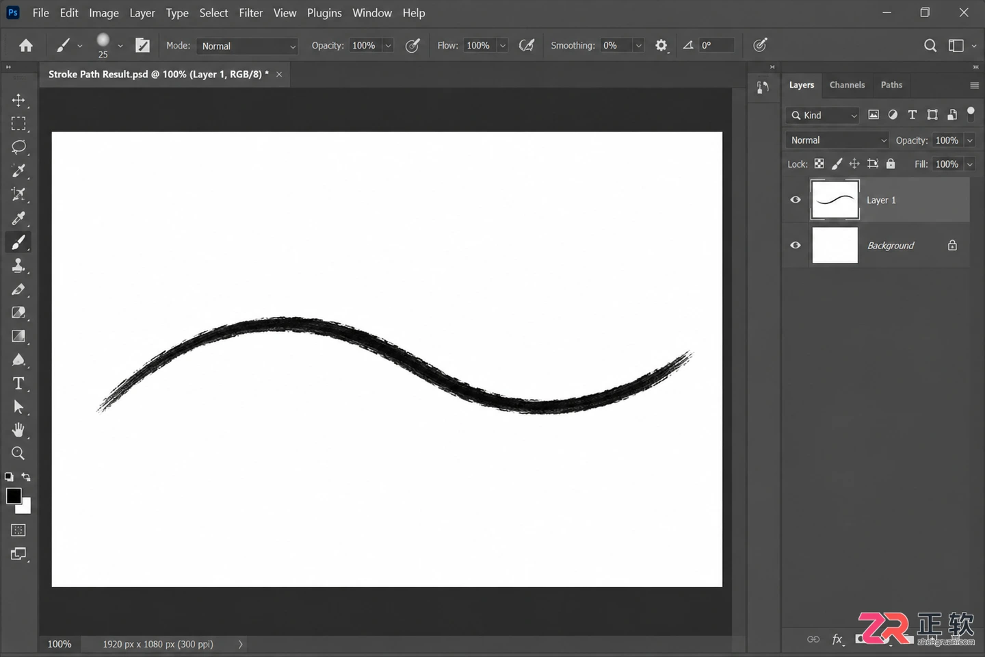Open smoothing options gear icon
This screenshot has height=657, width=985.
[661, 45]
